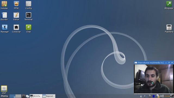Switch to the second virtual desktop pager
The image size is (174, 98).
coord(18,96)
